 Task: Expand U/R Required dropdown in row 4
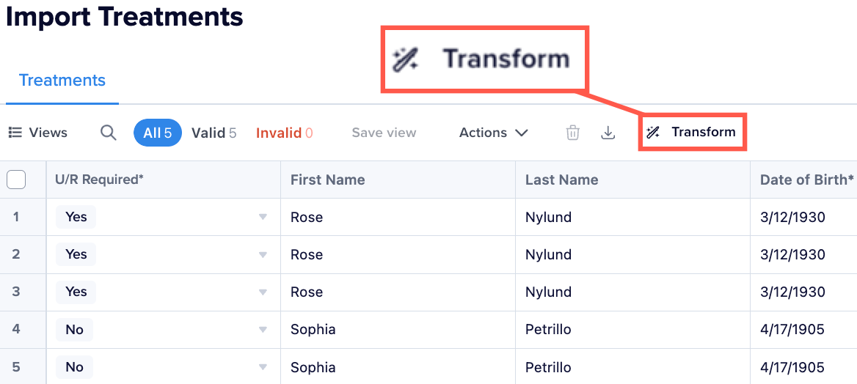click(263, 330)
